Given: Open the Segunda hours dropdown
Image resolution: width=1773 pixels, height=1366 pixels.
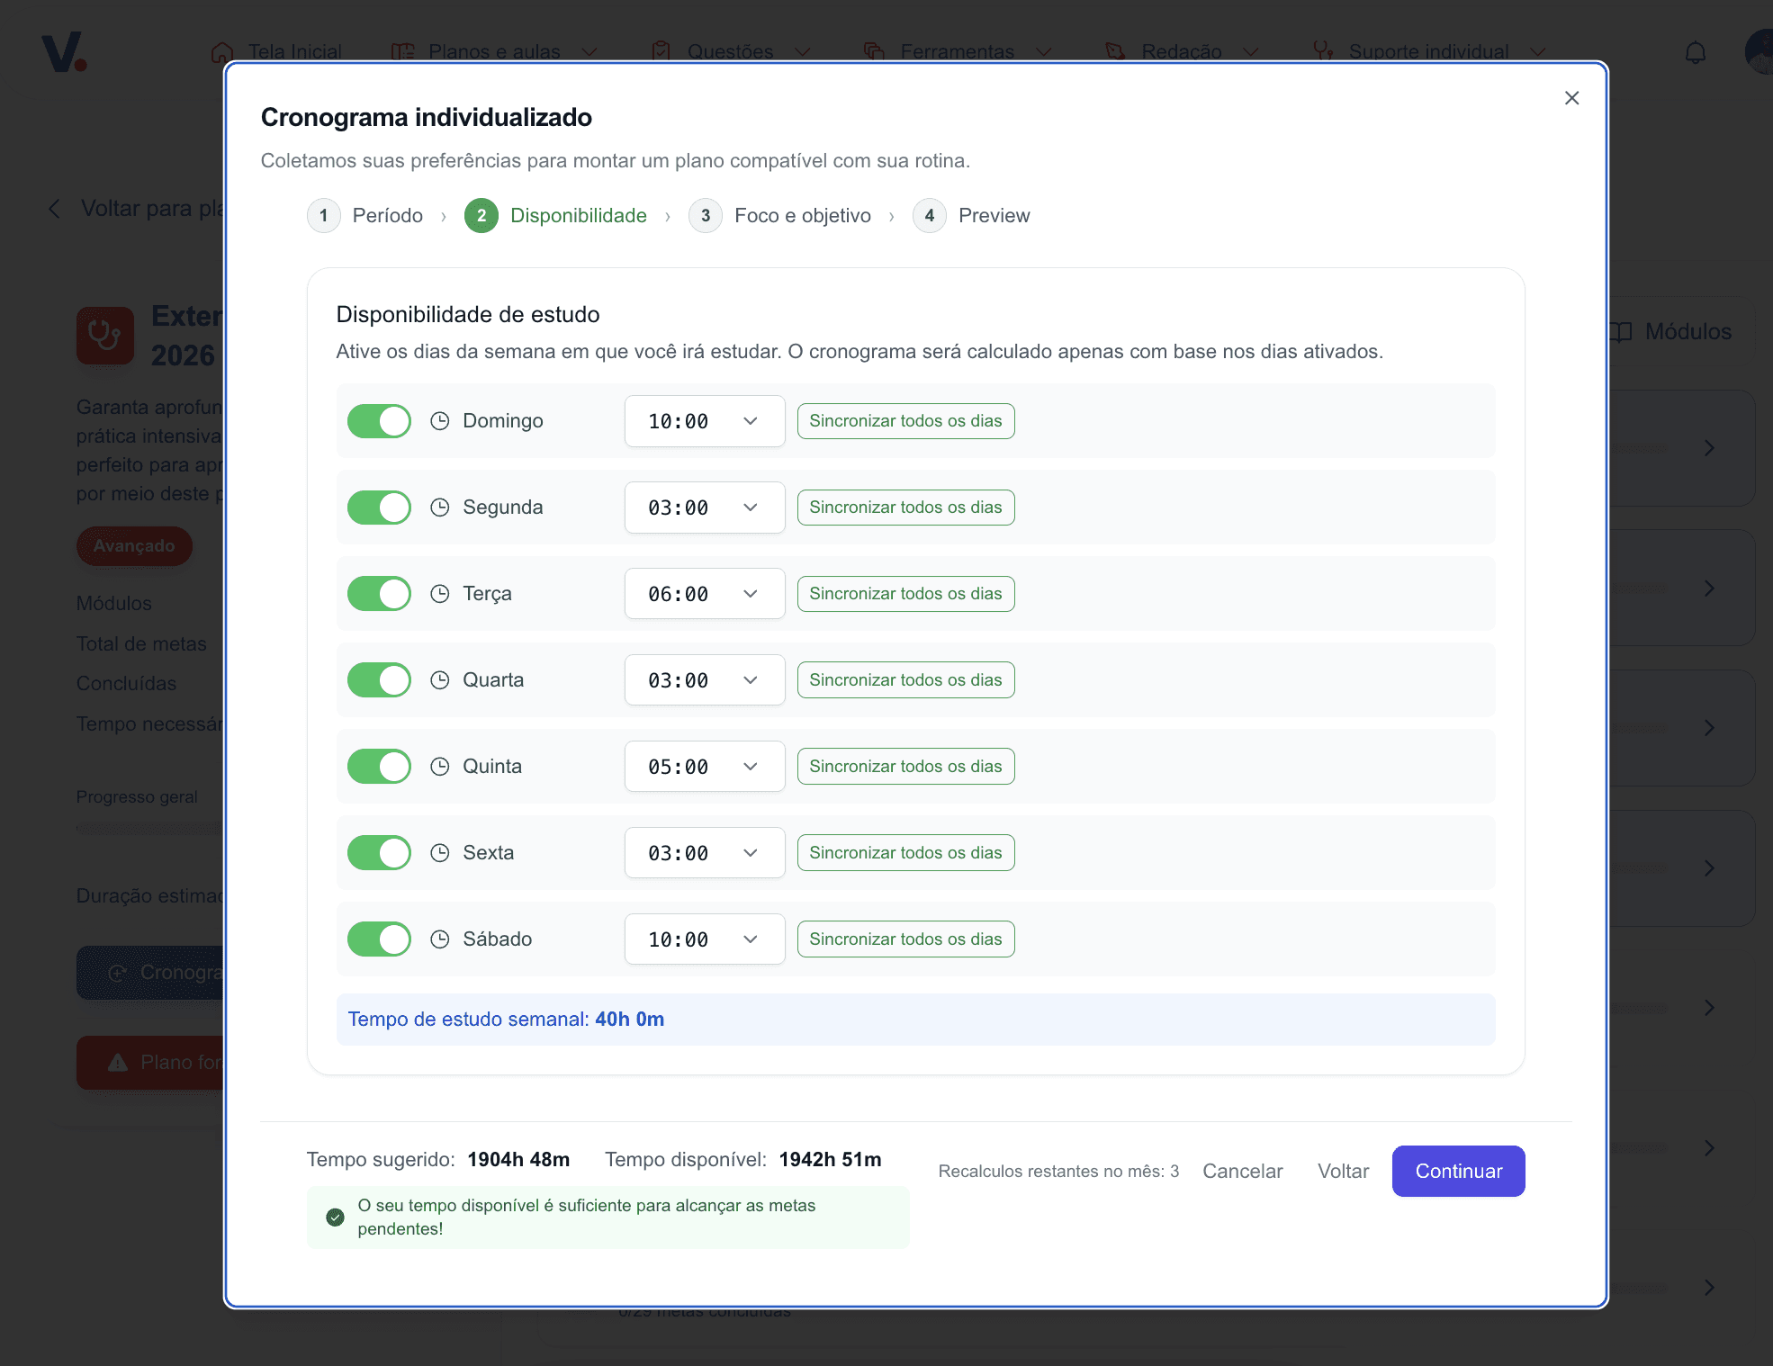Looking at the screenshot, I should click(x=704, y=508).
